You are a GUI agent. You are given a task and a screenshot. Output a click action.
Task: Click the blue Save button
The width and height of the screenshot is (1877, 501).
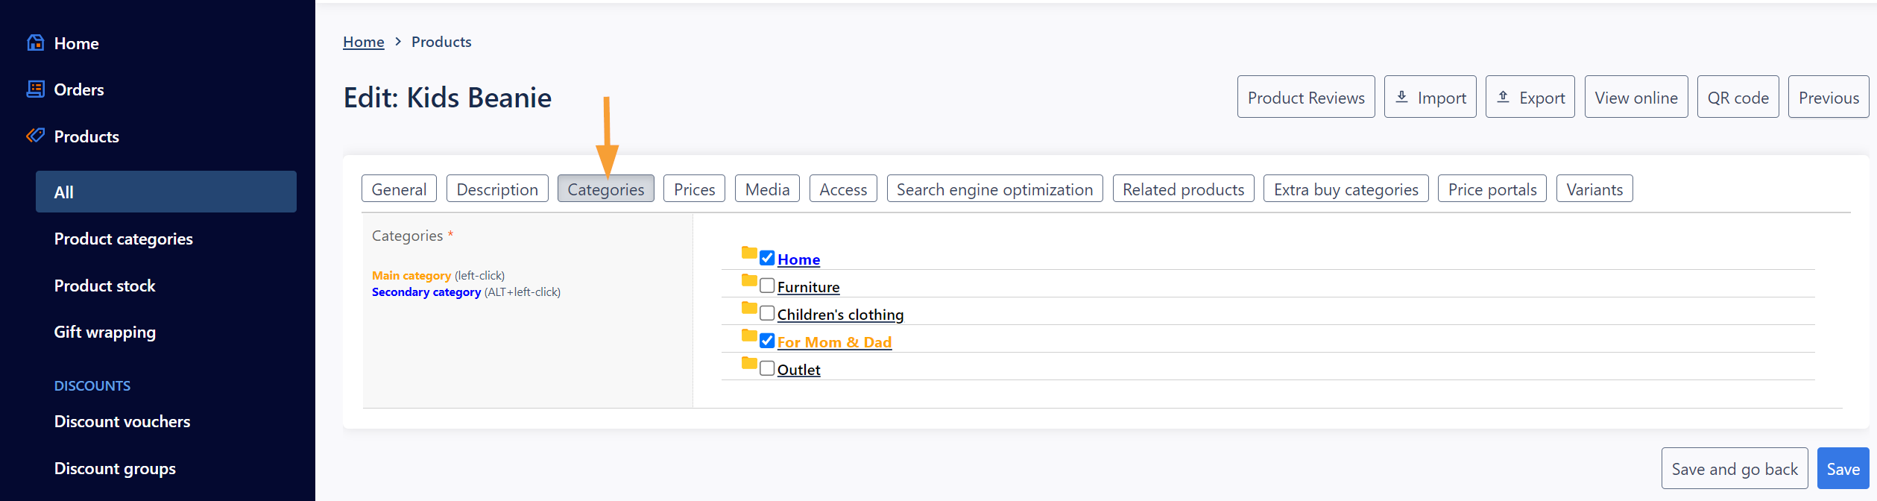(1843, 468)
